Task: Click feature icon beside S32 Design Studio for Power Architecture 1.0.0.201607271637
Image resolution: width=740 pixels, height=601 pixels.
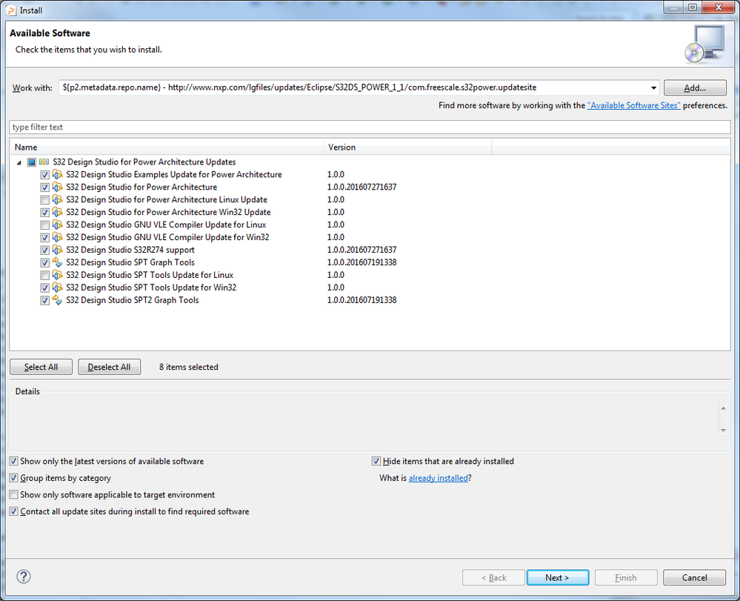Action: pos(57,187)
